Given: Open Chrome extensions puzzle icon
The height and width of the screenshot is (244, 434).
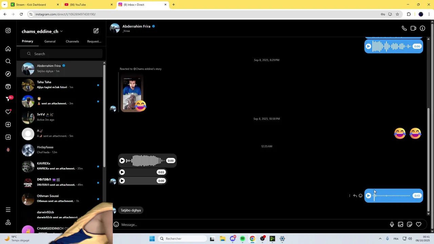Looking at the screenshot, I should point(409,14).
